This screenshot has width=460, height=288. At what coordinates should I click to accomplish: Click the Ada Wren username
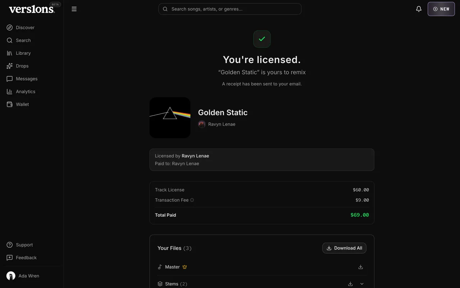[x=29, y=276]
